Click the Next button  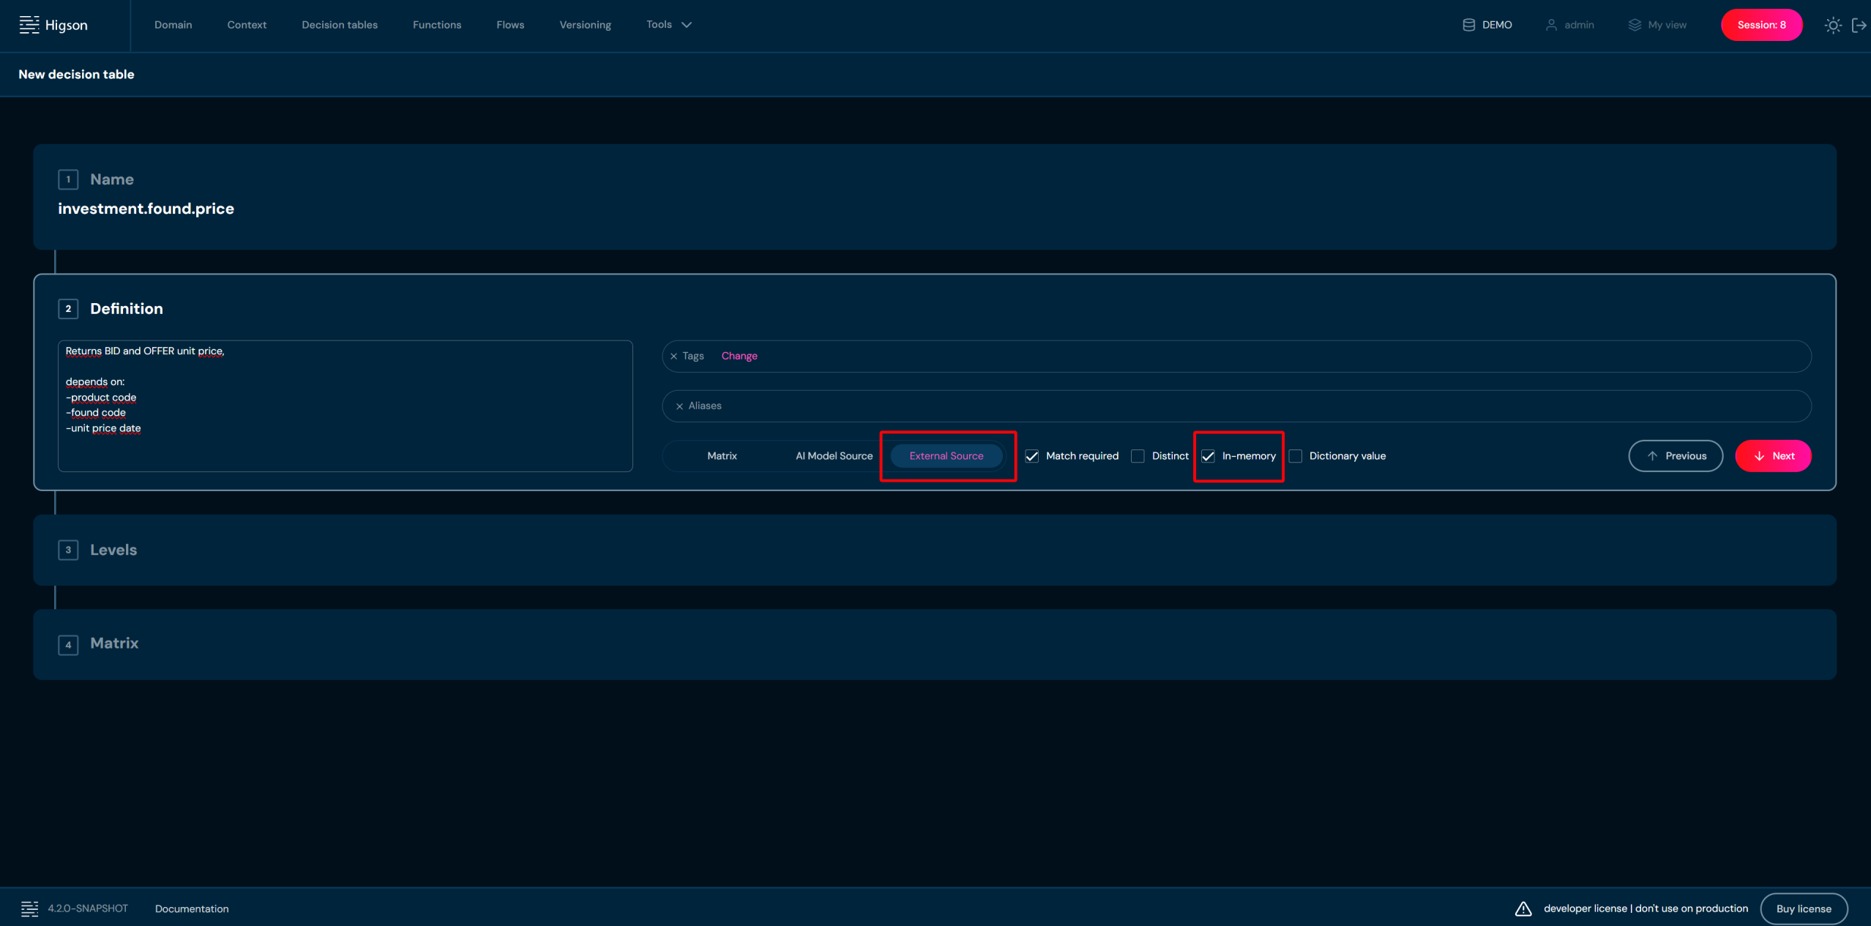coord(1772,456)
